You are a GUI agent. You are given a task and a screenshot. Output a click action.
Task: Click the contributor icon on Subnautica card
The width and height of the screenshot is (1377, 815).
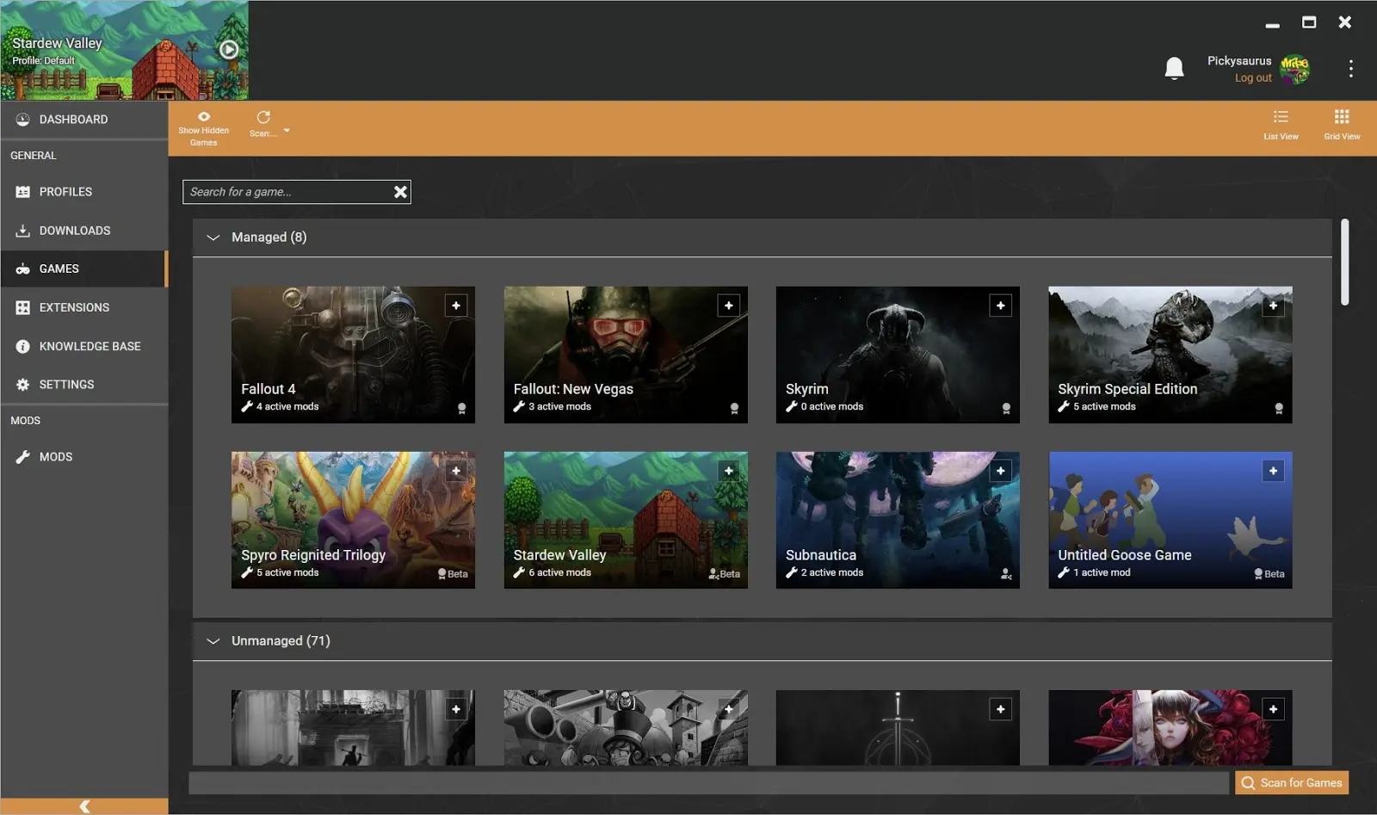coord(1006,574)
